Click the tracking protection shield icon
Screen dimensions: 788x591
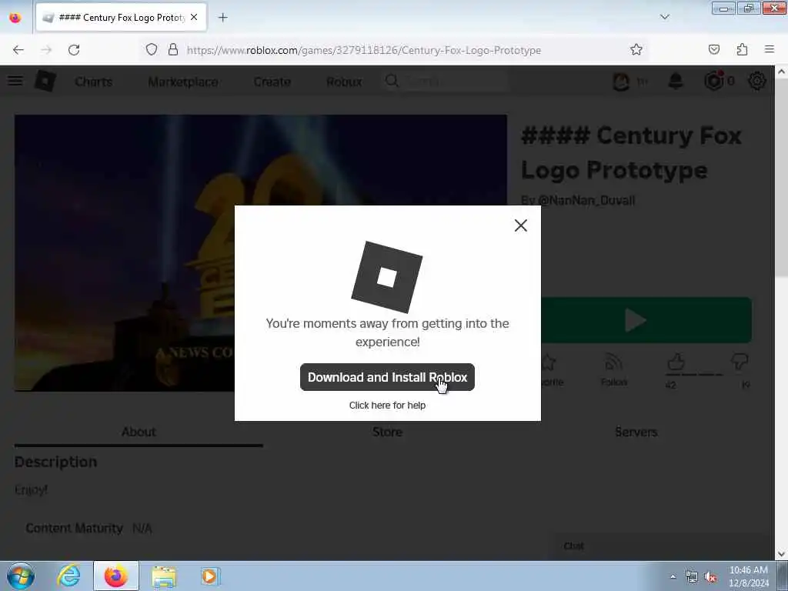(x=152, y=49)
